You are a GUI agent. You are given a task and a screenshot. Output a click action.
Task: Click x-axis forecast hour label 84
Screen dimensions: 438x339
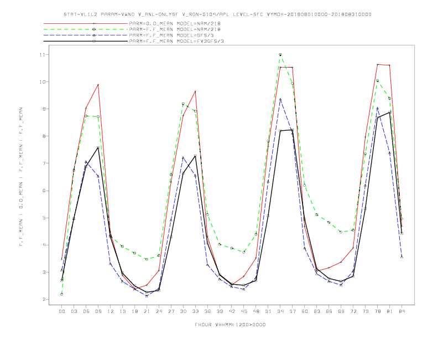[401, 311]
